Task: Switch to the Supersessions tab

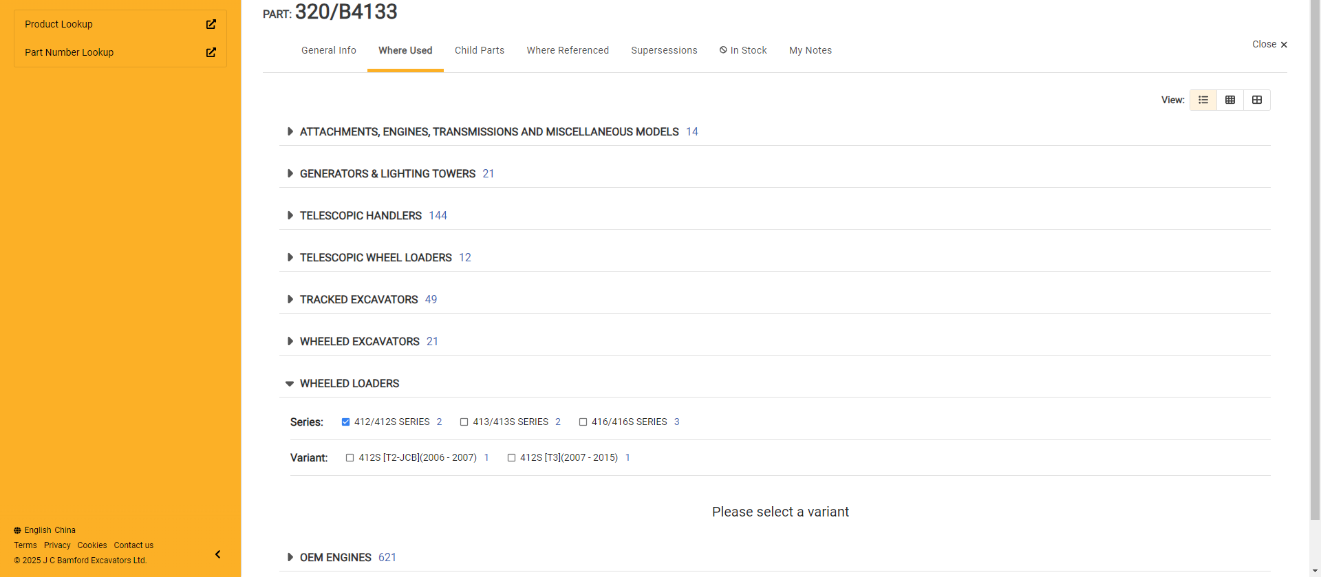Action: point(664,50)
